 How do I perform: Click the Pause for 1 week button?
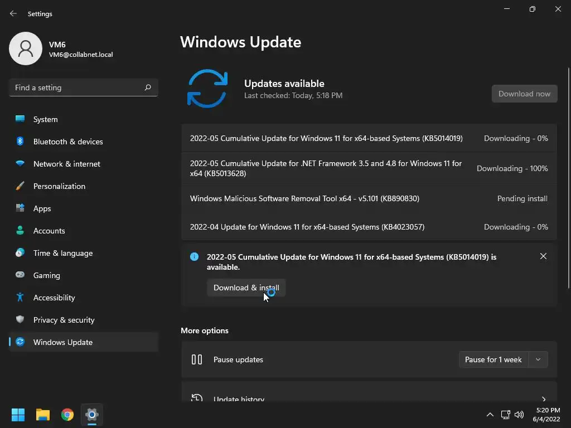tap(493, 359)
